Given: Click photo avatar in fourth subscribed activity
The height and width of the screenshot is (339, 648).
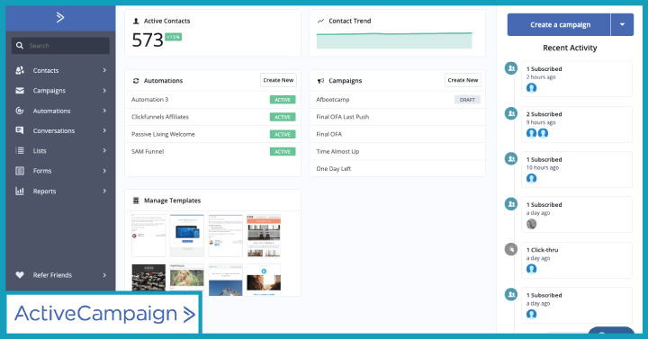Looking at the screenshot, I should click(x=532, y=224).
